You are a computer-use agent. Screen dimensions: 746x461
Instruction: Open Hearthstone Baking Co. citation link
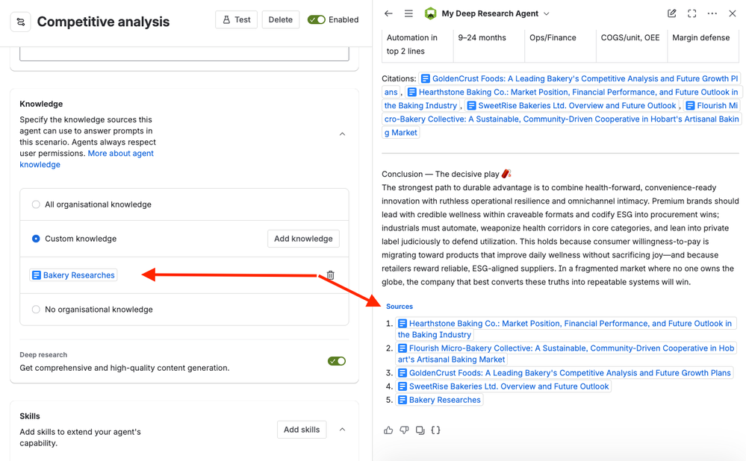point(573,92)
